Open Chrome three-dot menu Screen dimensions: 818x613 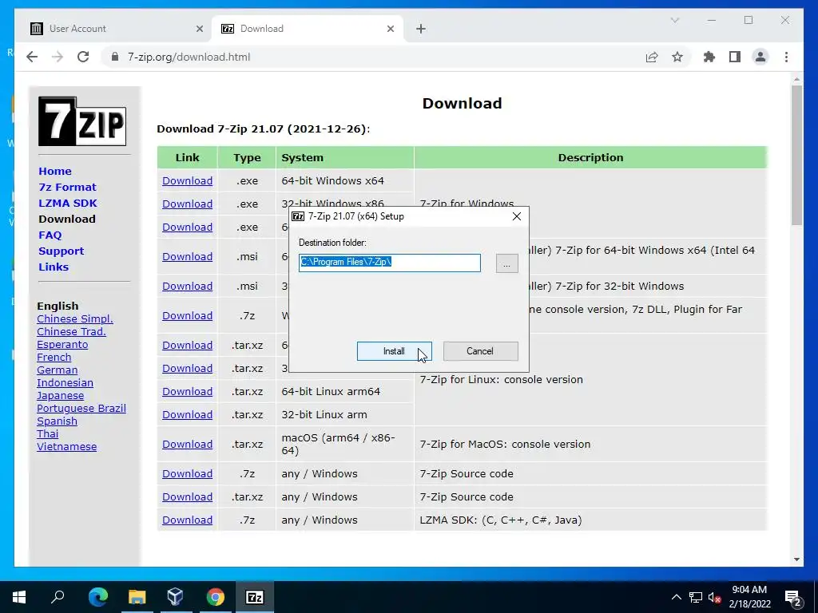coord(786,57)
